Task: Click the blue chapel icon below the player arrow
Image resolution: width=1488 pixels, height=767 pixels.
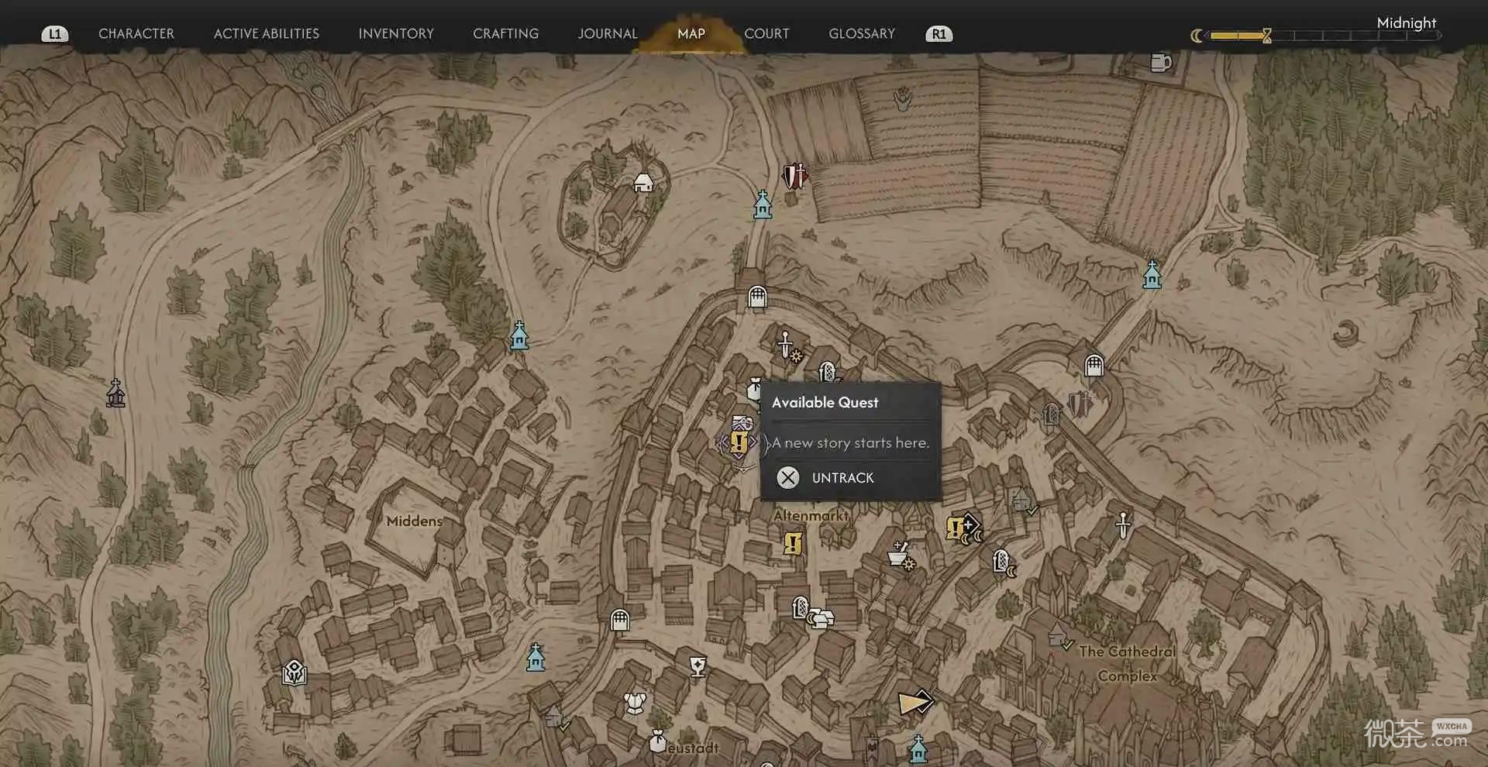Action: (x=918, y=749)
